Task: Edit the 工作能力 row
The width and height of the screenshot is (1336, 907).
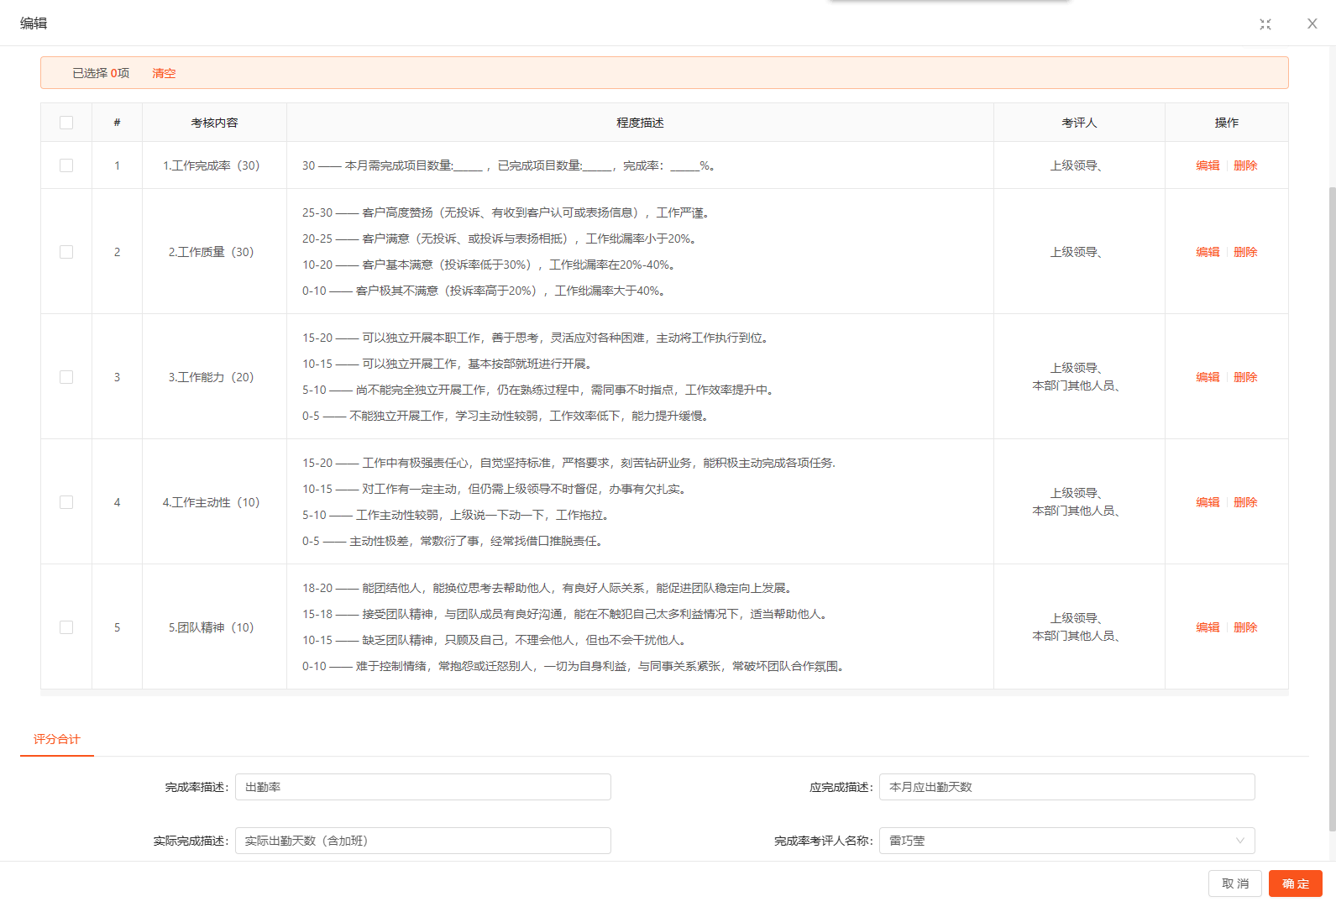Action: pos(1208,377)
